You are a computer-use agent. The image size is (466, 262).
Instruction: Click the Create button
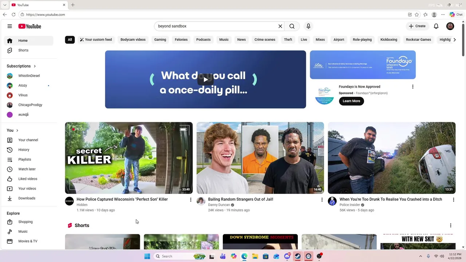(417, 26)
